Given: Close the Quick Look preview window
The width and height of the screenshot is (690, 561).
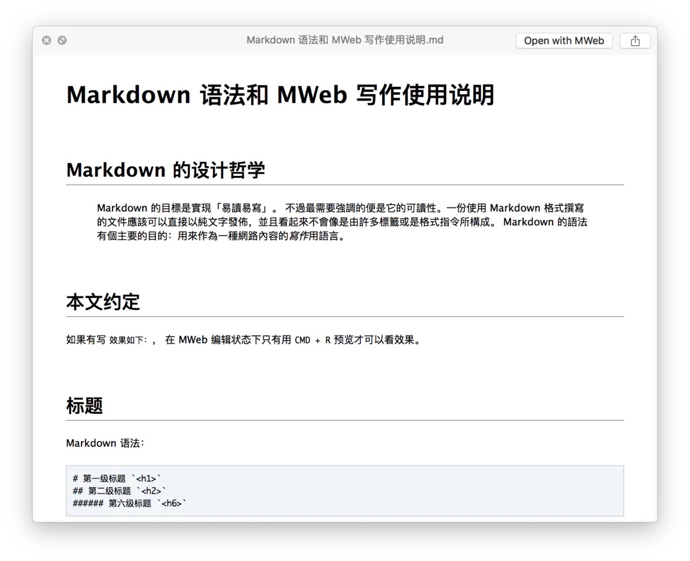Looking at the screenshot, I should tap(47, 40).
